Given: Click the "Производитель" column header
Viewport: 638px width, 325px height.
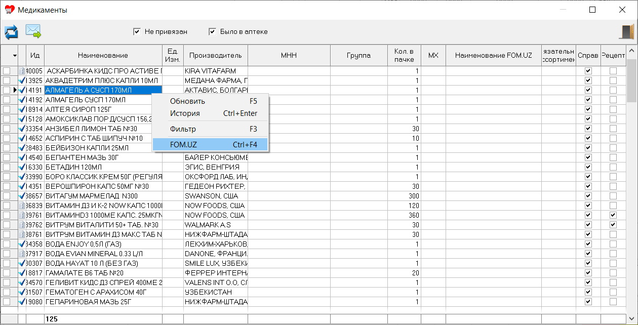Looking at the screenshot, I should 216,55.
